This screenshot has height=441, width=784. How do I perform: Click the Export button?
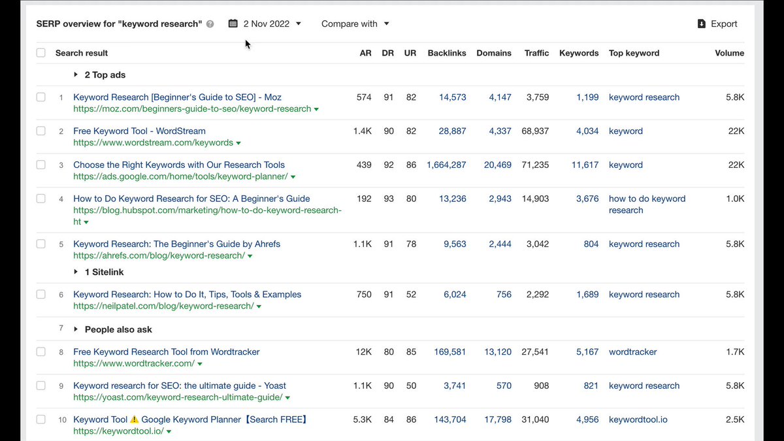coord(717,24)
